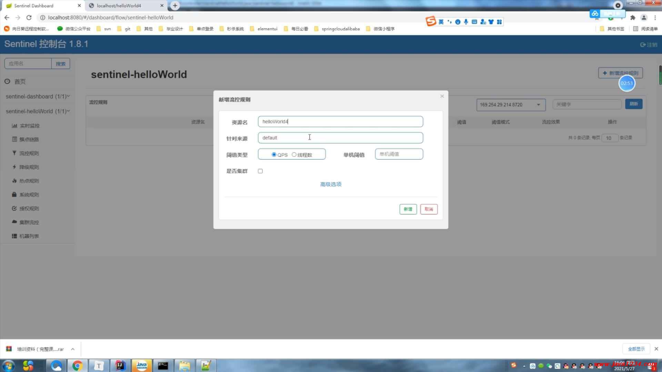Dismiss the downloads bar with X
The image size is (662, 372).
(656, 349)
